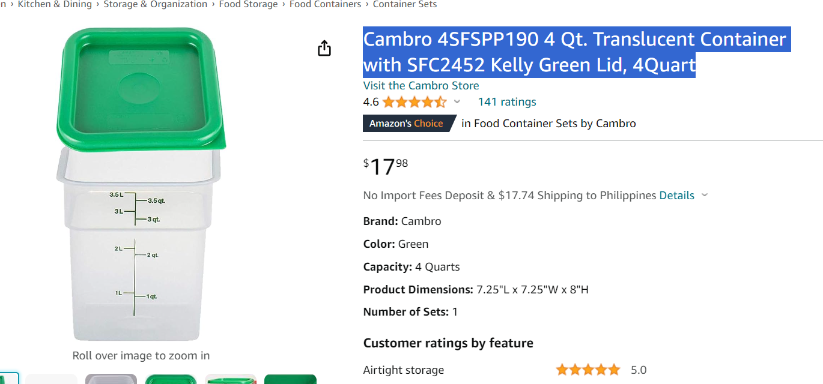The image size is (823, 384).
Task: Select the green lid top-view thumbnail
Action: (171, 379)
